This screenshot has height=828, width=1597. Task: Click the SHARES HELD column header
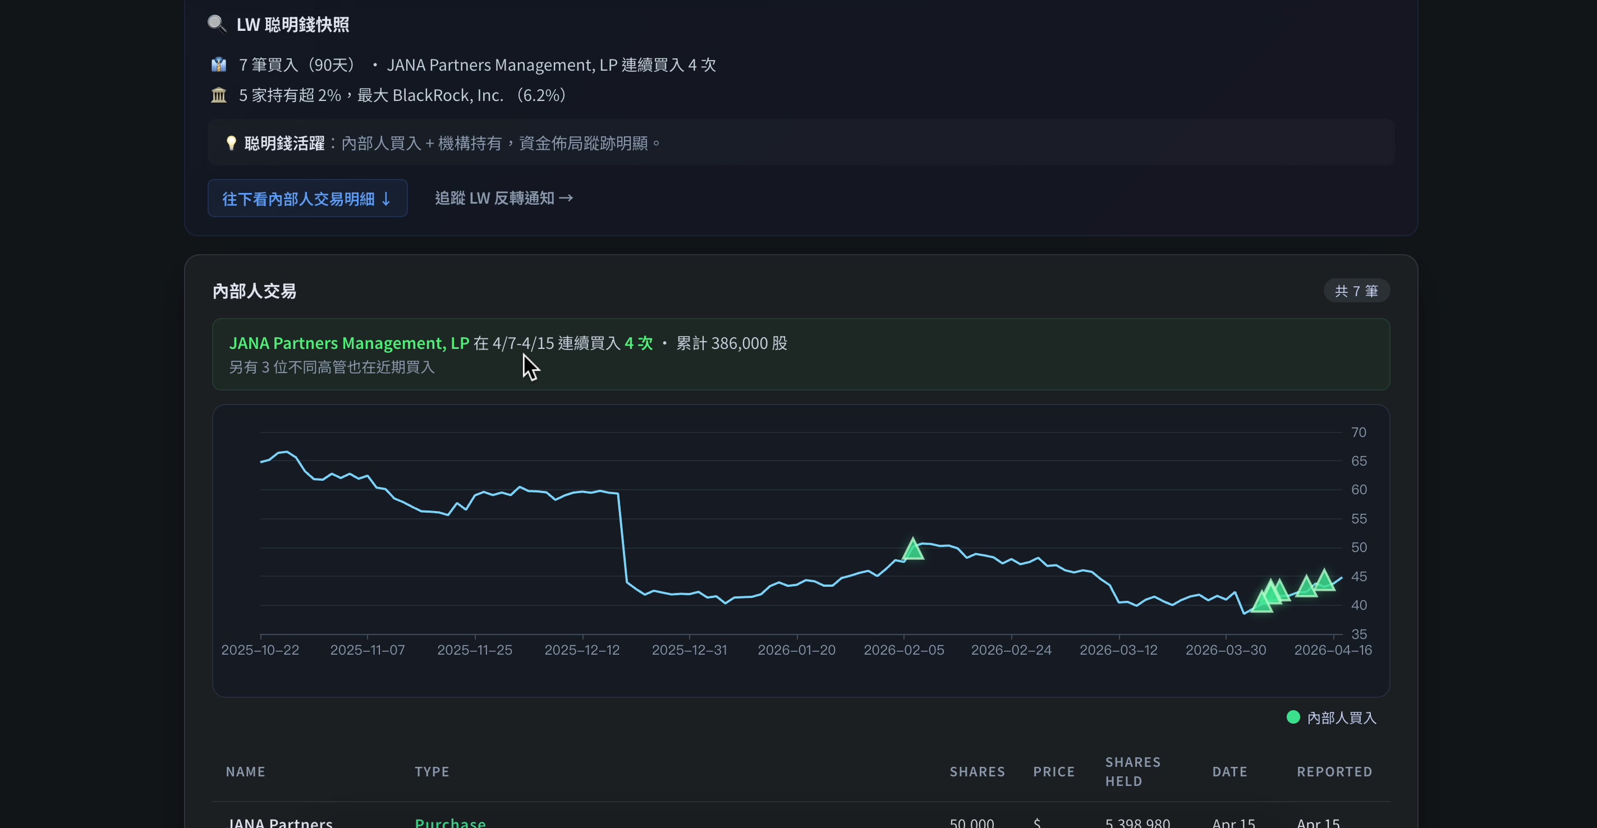(1132, 771)
